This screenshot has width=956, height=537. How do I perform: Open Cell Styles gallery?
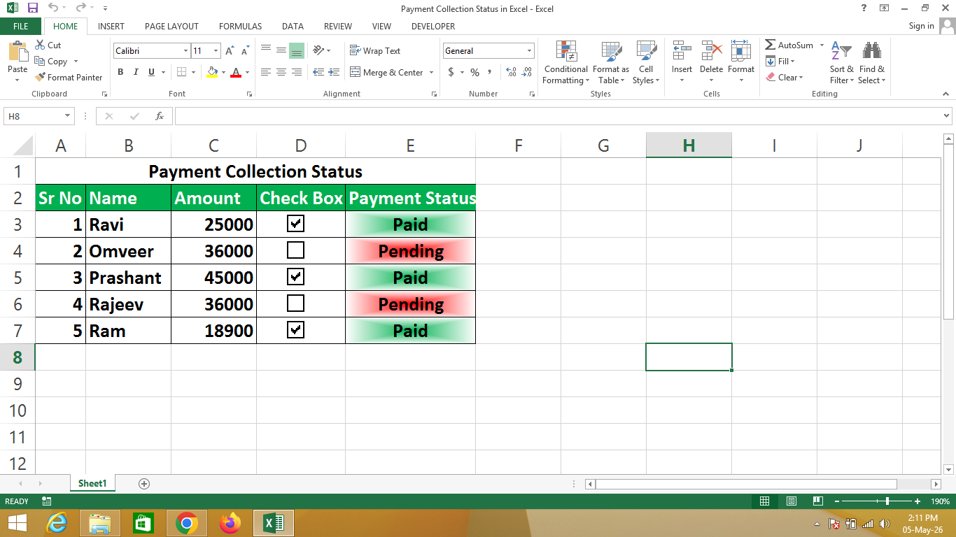646,63
